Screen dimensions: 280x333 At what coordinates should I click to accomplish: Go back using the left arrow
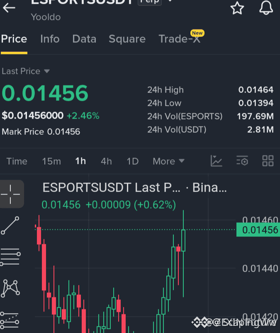click(x=9, y=8)
